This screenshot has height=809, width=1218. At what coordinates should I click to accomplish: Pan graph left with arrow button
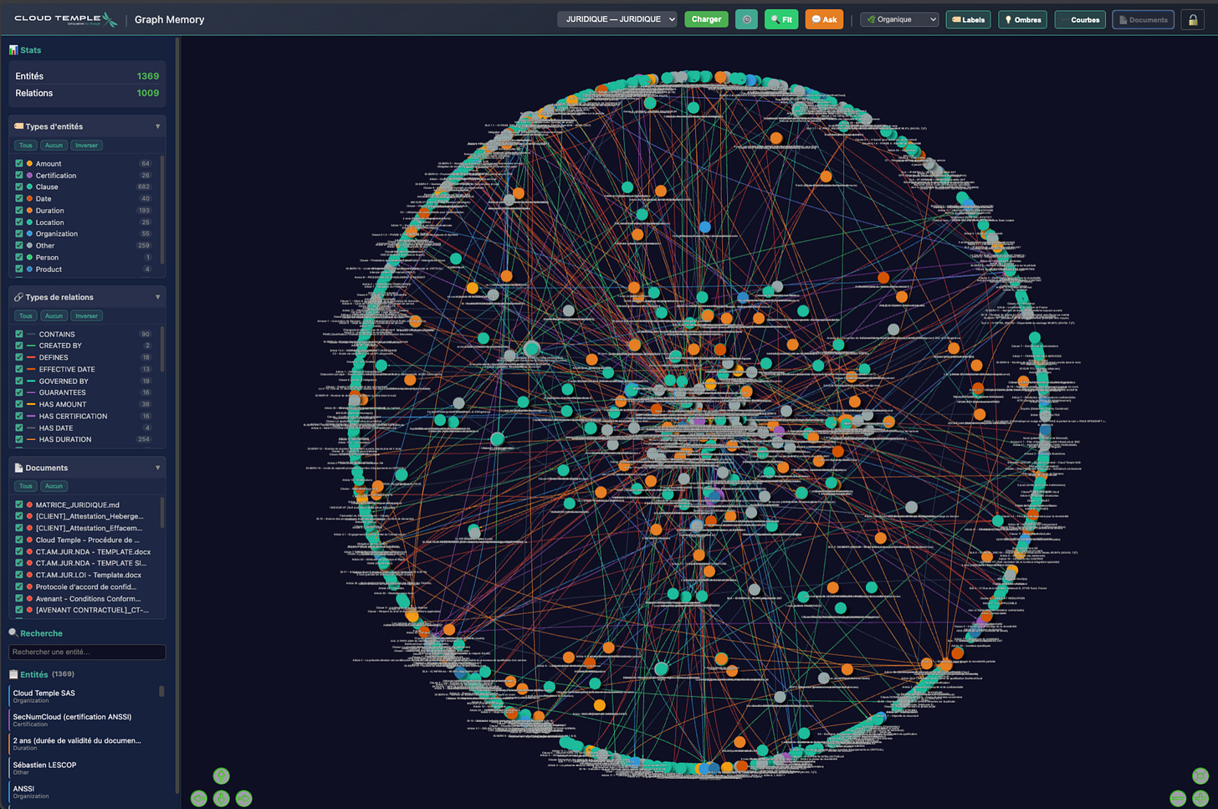199,798
